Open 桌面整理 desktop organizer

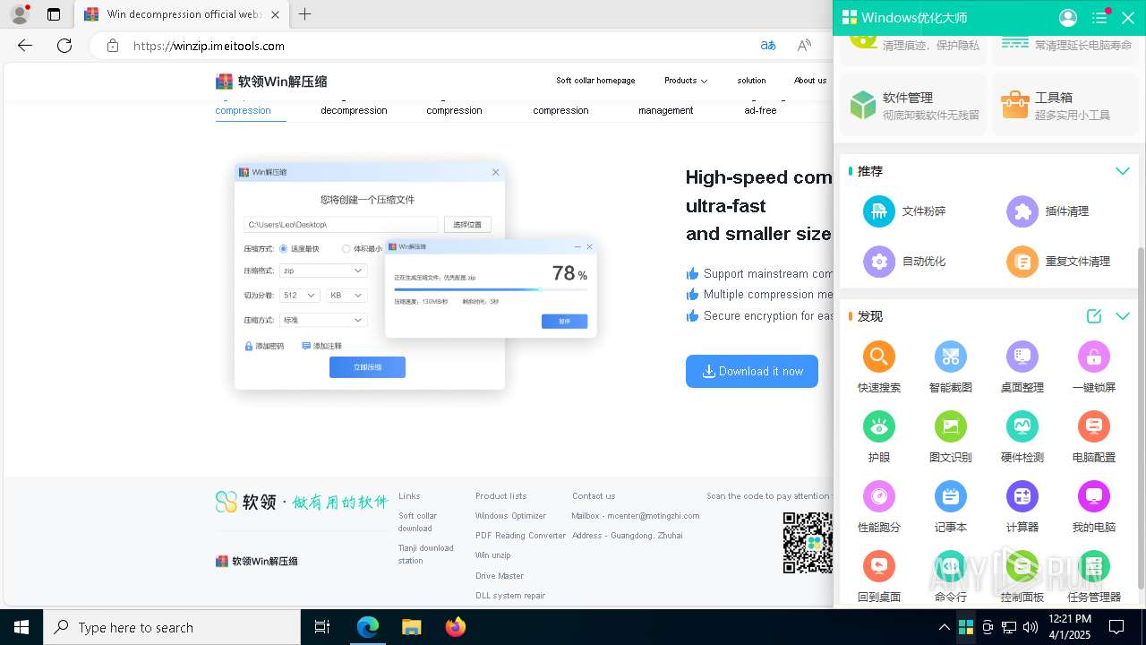point(1022,367)
